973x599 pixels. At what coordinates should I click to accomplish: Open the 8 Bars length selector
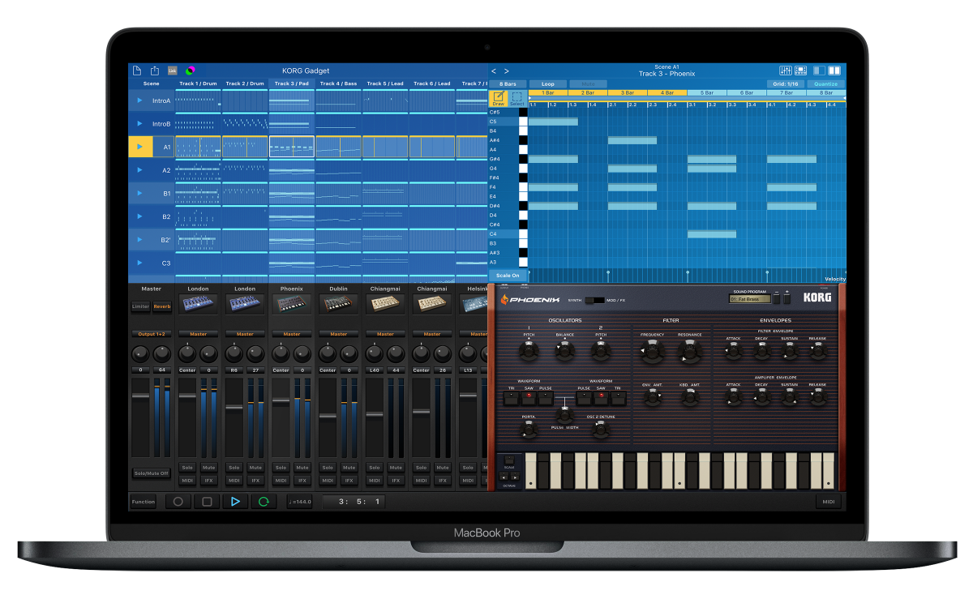(508, 83)
